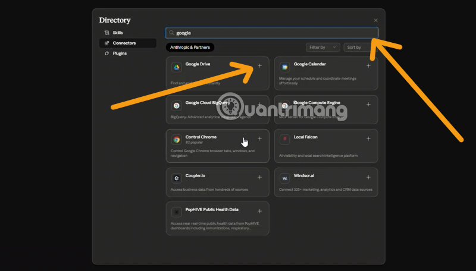This screenshot has height=271, width=476.
Task: Click the Windsor.ai logo icon
Action: pyautogui.click(x=285, y=178)
